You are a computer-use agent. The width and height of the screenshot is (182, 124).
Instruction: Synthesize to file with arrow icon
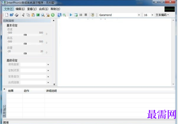76,15
